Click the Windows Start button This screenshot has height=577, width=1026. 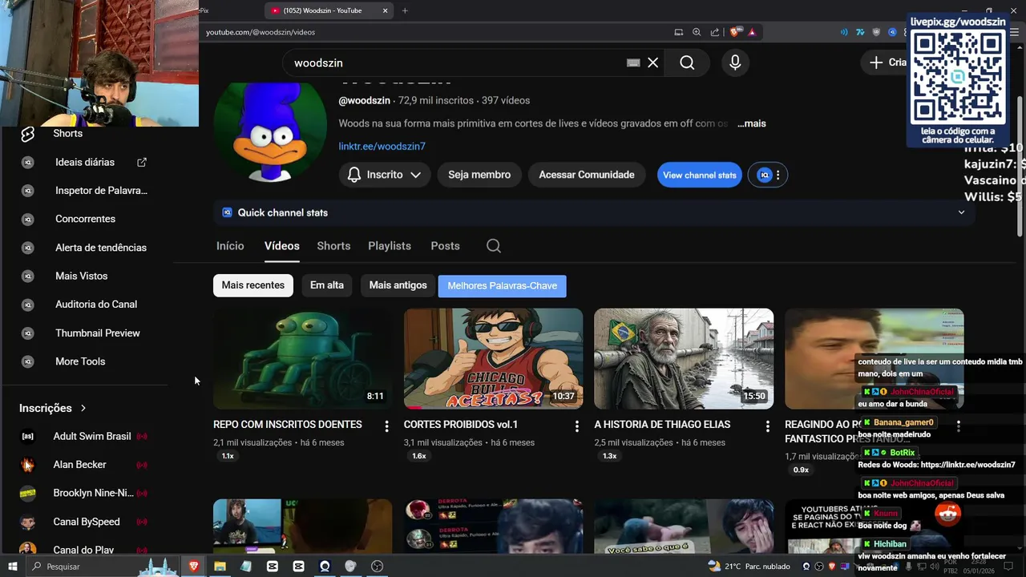12,566
